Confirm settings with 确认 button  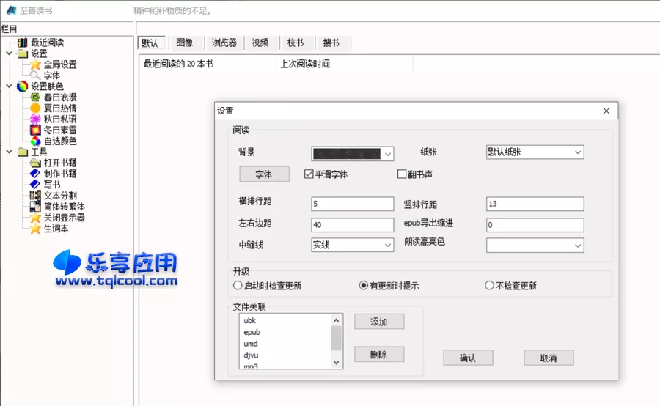(x=468, y=358)
